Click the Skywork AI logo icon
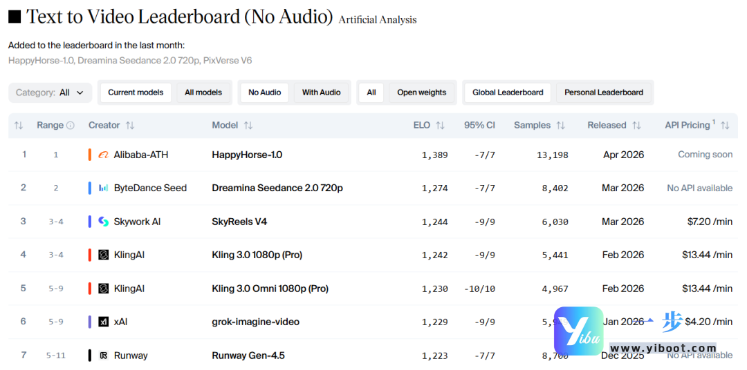The image size is (747, 370). pyautogui.click(x=104, y=222)
